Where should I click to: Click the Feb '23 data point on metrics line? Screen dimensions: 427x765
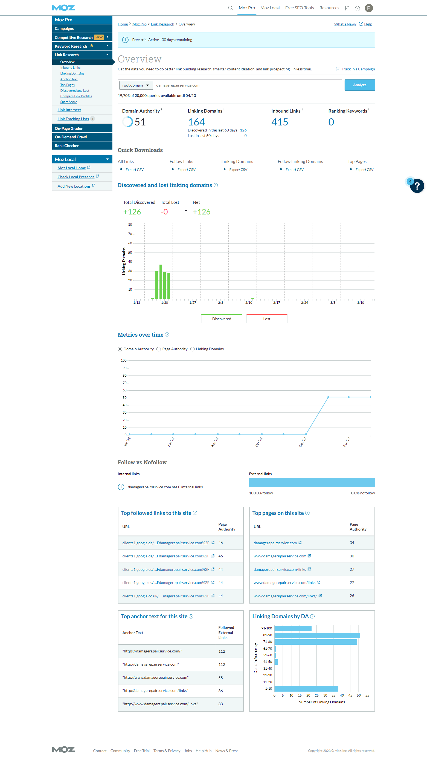(348, 397)
